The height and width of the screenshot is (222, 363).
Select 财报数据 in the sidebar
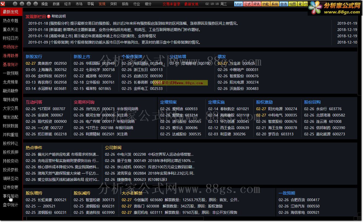coord(11,126)
